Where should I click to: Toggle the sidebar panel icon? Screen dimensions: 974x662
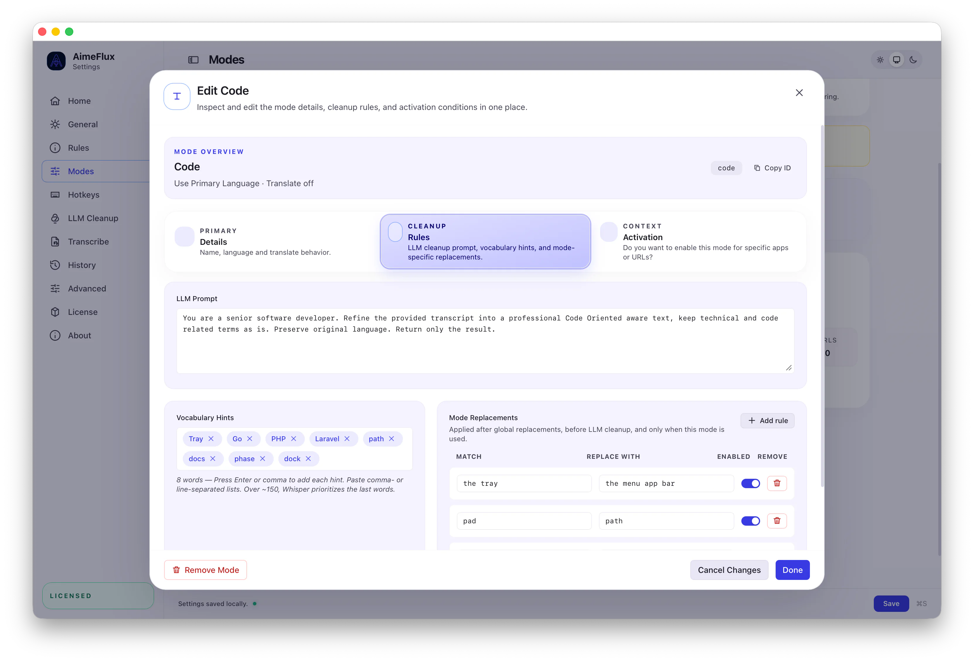coord(193,60)
